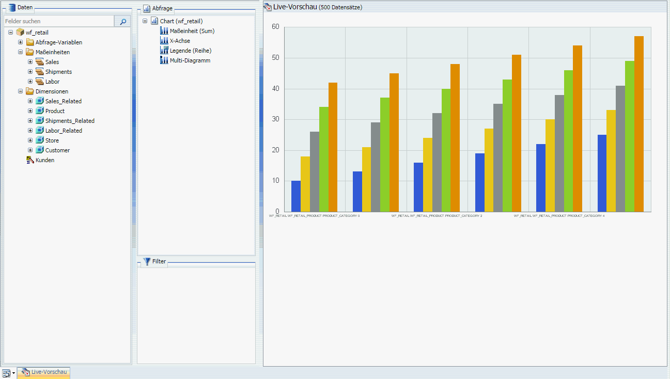Click the Labor measure icon
Viewport: 670px width, 379px height.
pos(40,82)
